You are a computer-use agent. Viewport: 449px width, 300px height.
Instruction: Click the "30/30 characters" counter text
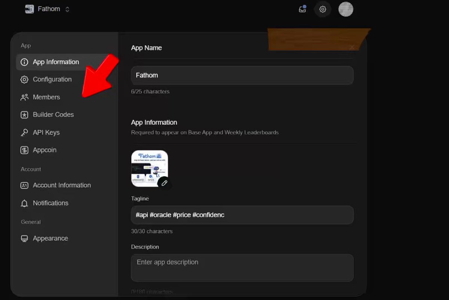coord(152,231)
